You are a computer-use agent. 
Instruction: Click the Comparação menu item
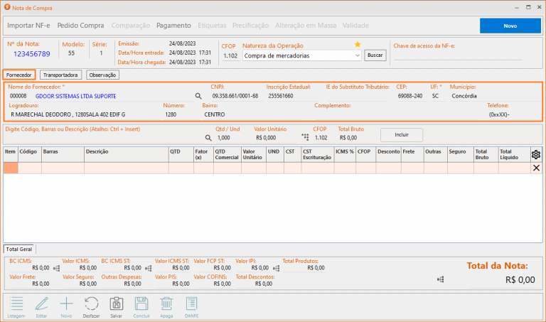pyautogui.click(x=131, y=26)
